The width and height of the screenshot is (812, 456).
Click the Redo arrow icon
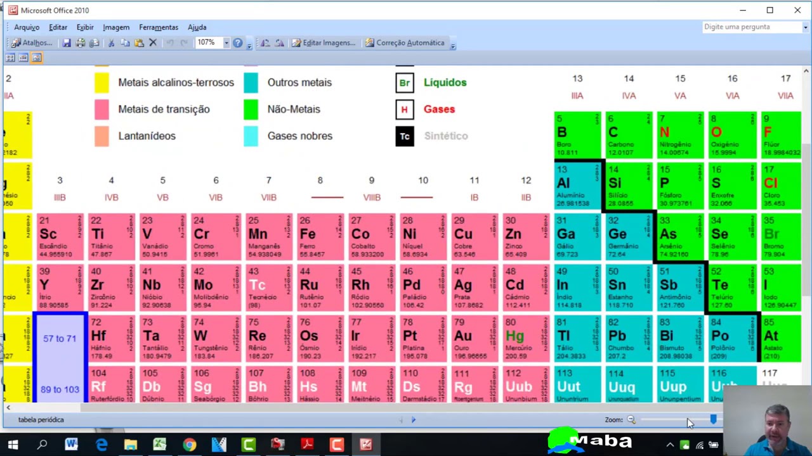tap(184, 43)
